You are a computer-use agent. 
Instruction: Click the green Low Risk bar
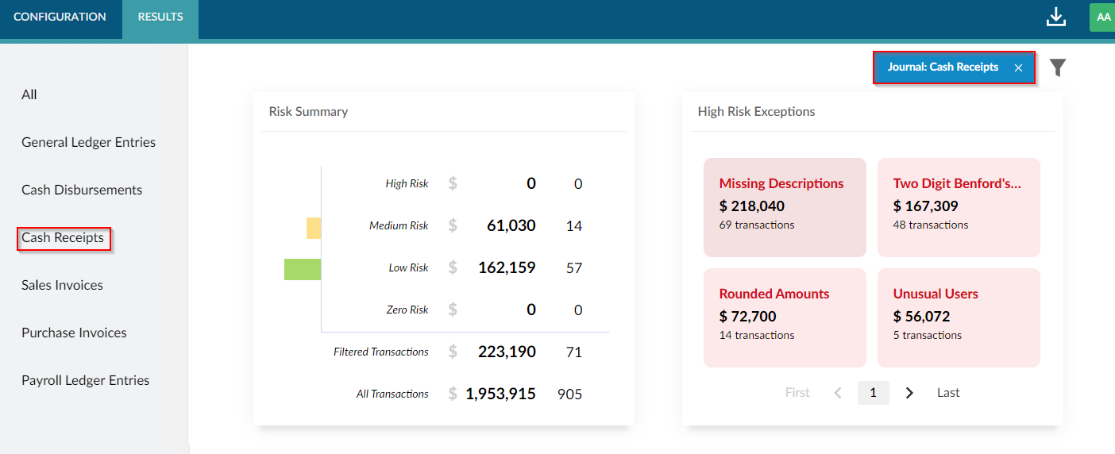[x=303, y=269]
